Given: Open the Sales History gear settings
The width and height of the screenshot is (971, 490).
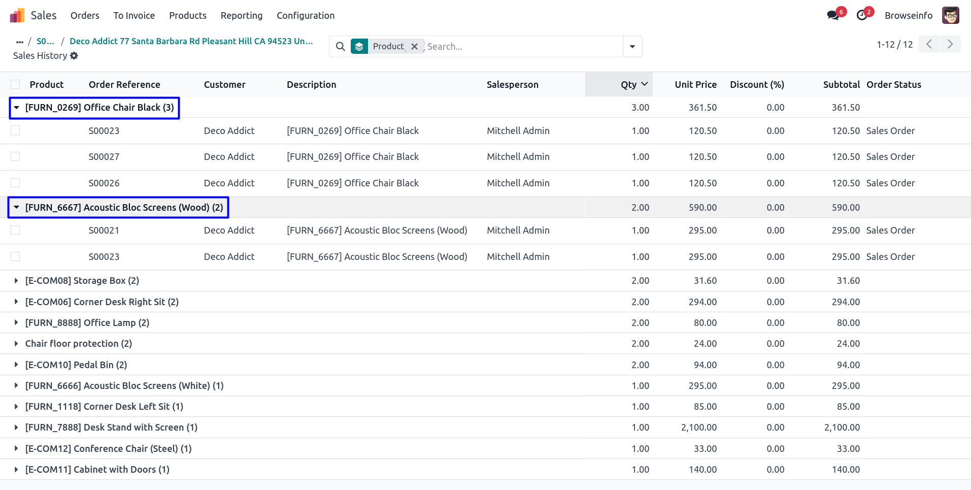Looking at the screenshot, I should [x=74, y=56].
